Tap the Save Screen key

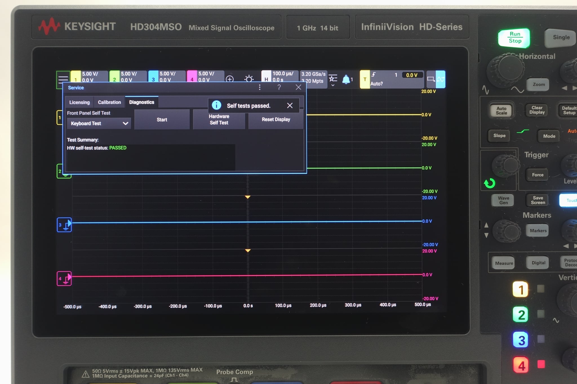(538, 200)
